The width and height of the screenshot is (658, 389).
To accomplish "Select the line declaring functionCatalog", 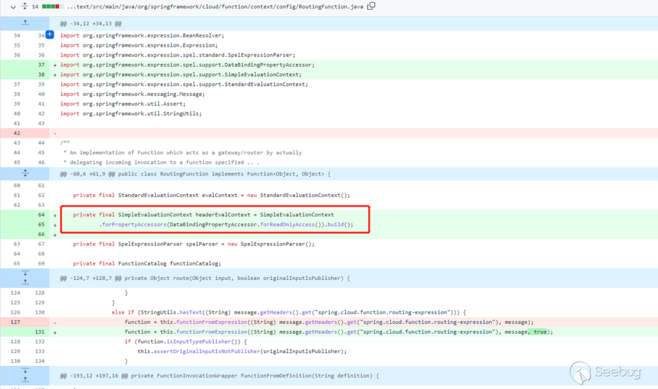I will coord(147,263).
